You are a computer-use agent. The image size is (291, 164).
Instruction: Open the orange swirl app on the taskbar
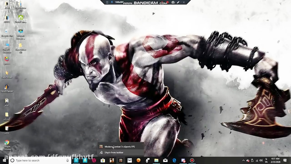138,160
